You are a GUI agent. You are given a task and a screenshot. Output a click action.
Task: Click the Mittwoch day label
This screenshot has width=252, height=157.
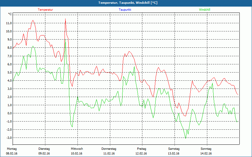77,149
